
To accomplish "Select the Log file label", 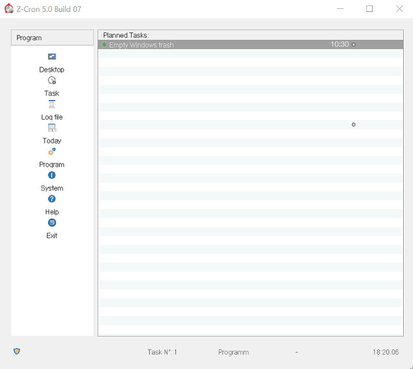I will coord(52,117).
